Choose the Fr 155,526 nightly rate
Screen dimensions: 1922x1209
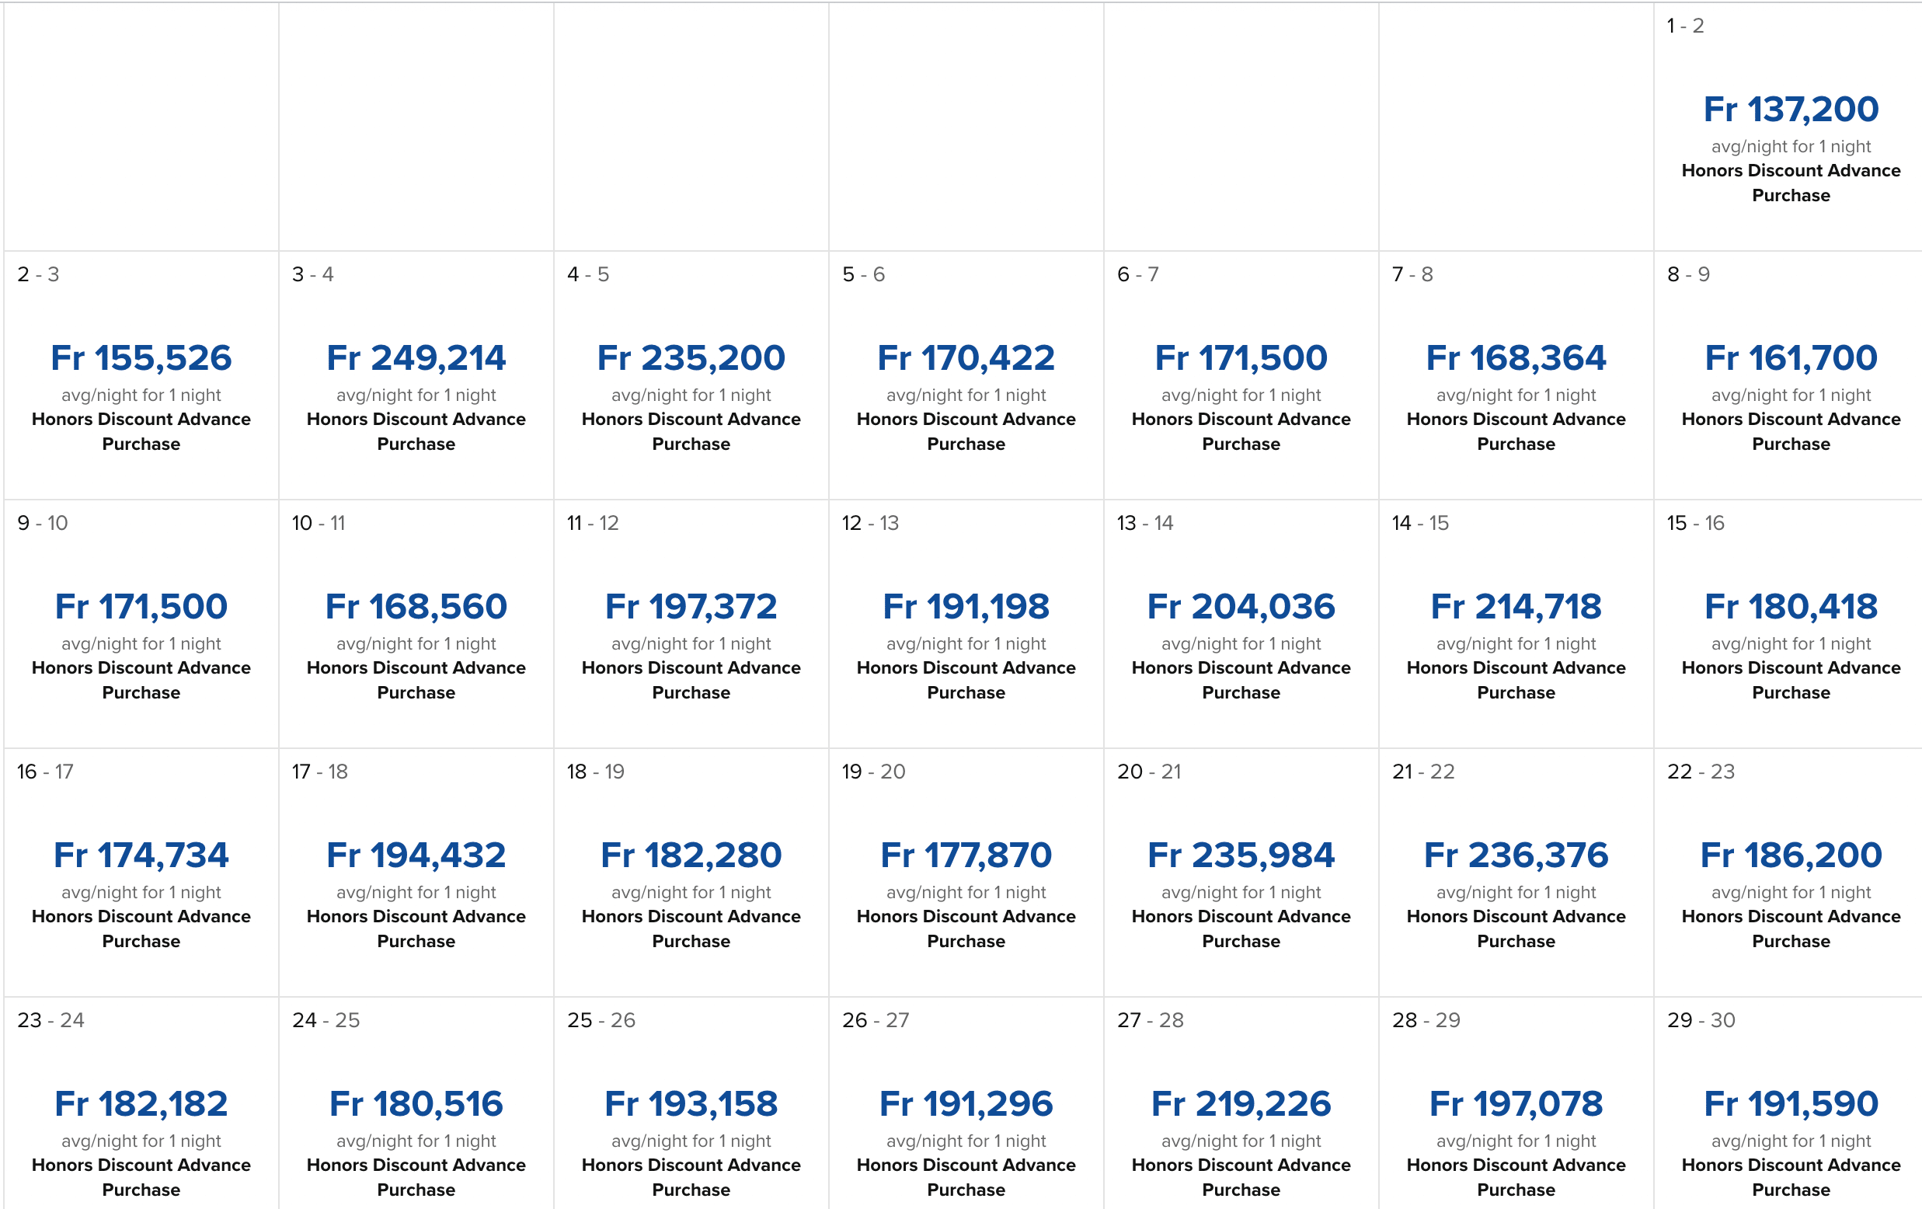(x=141, y=357)
